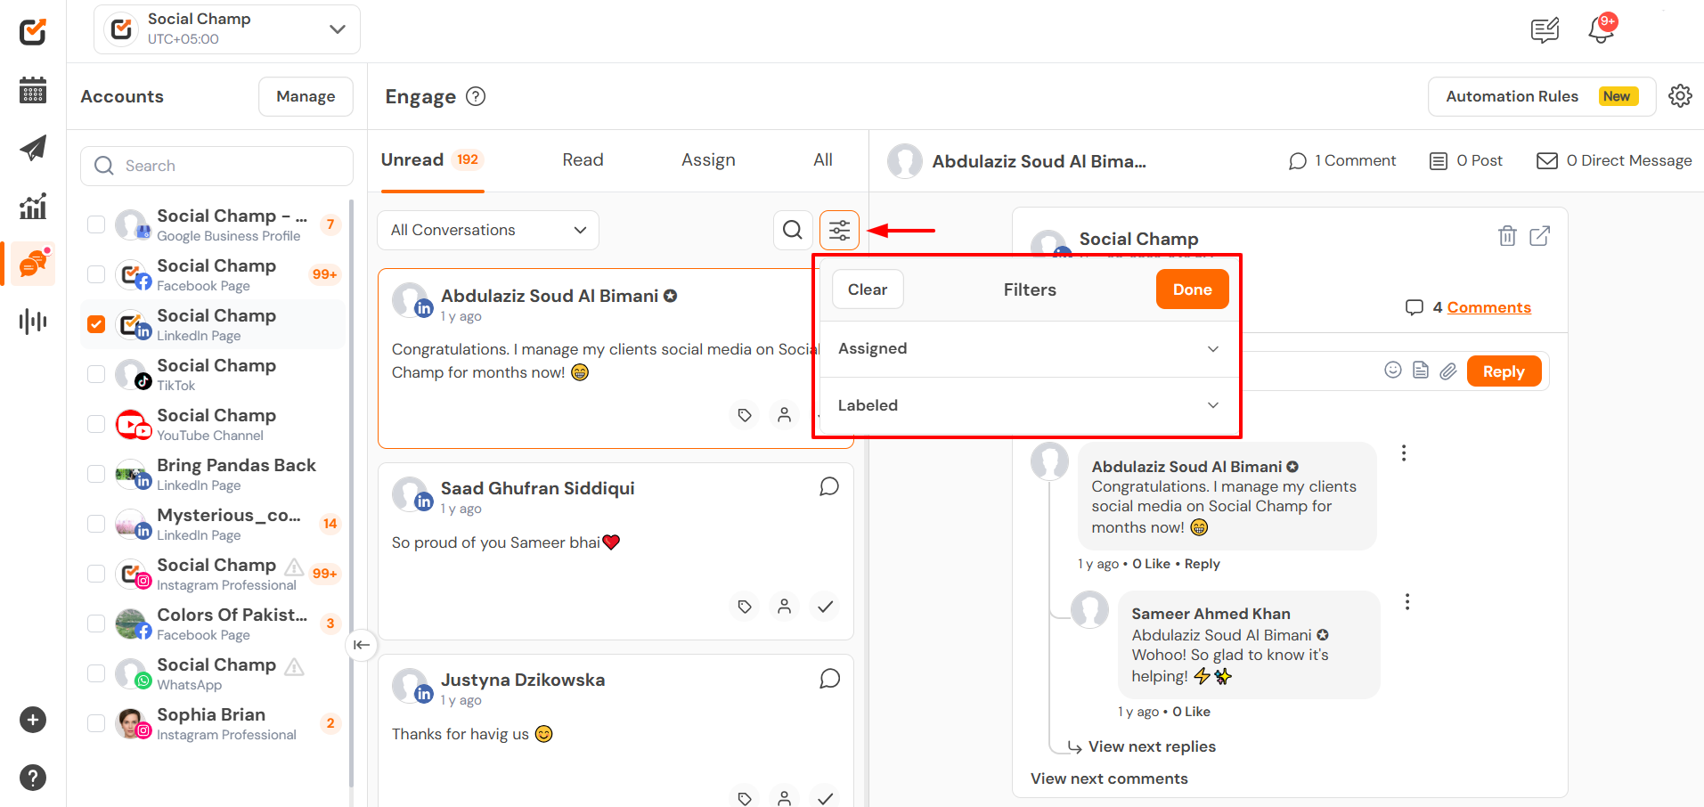Expand the Assigned filter section

click(1029, 348)
